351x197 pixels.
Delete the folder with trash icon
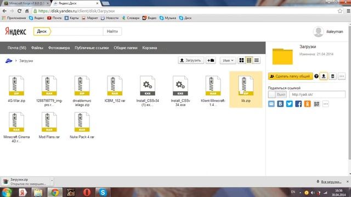(333, 76)
